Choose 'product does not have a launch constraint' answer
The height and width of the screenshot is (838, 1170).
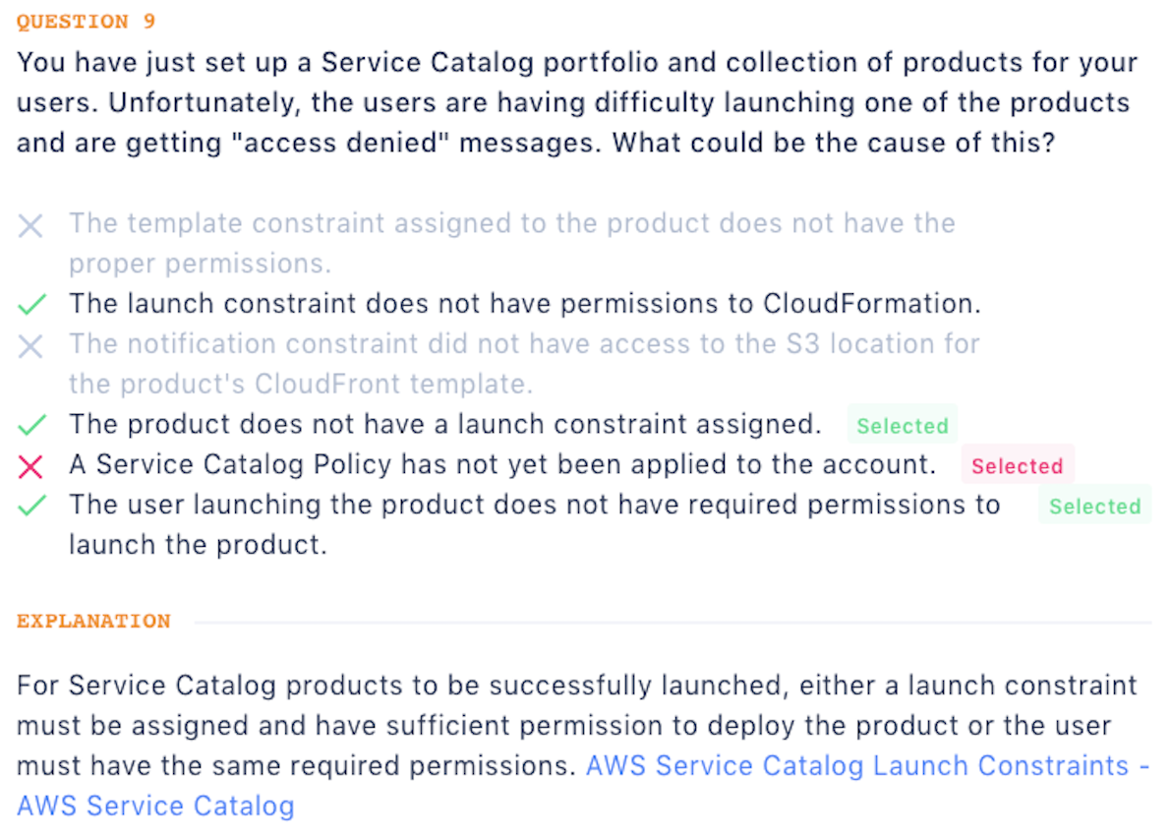pos(444,425)
